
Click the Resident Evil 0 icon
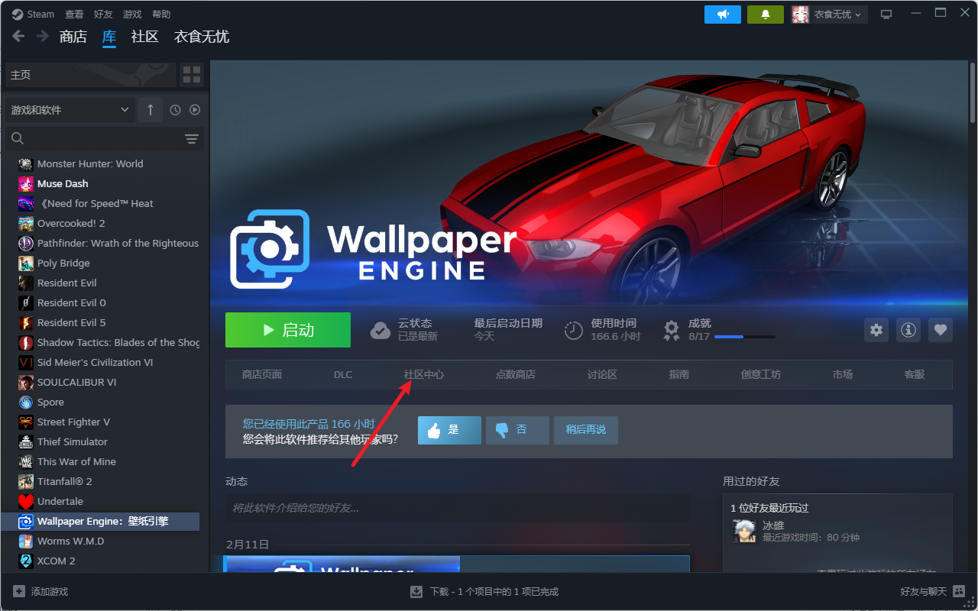point(26,302)
